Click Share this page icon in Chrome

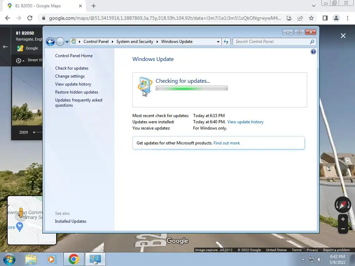pyautogui.click(x=300, y=18)
